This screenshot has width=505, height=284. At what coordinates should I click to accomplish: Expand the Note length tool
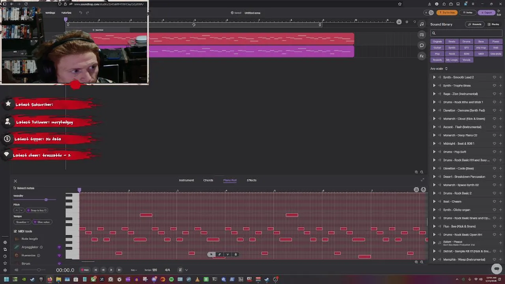30,239
